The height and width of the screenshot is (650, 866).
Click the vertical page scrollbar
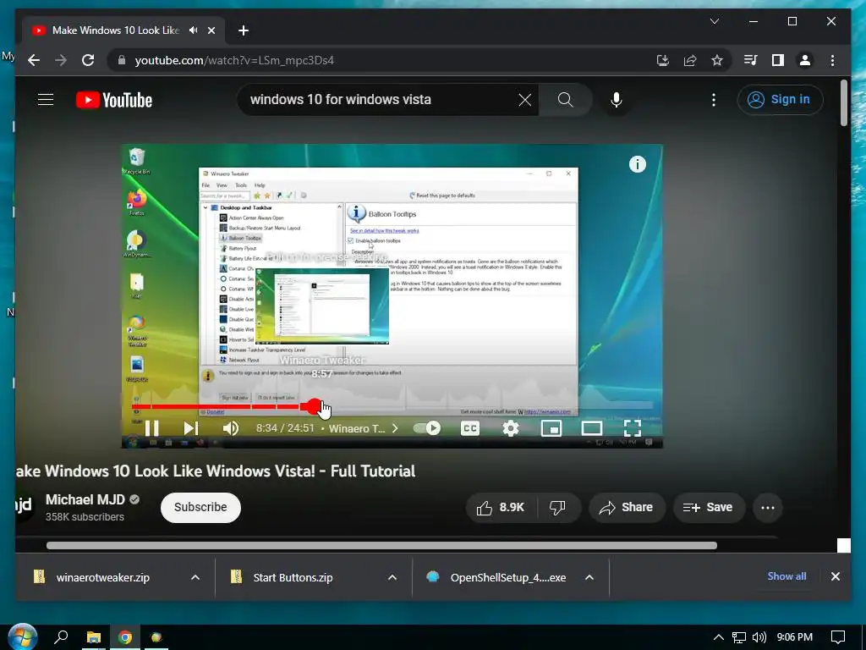(843, 102)
